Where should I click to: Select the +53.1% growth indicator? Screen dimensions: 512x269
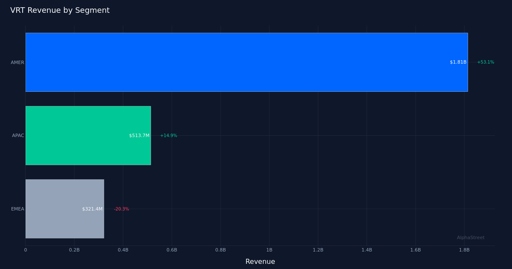[x=486, y=62]
